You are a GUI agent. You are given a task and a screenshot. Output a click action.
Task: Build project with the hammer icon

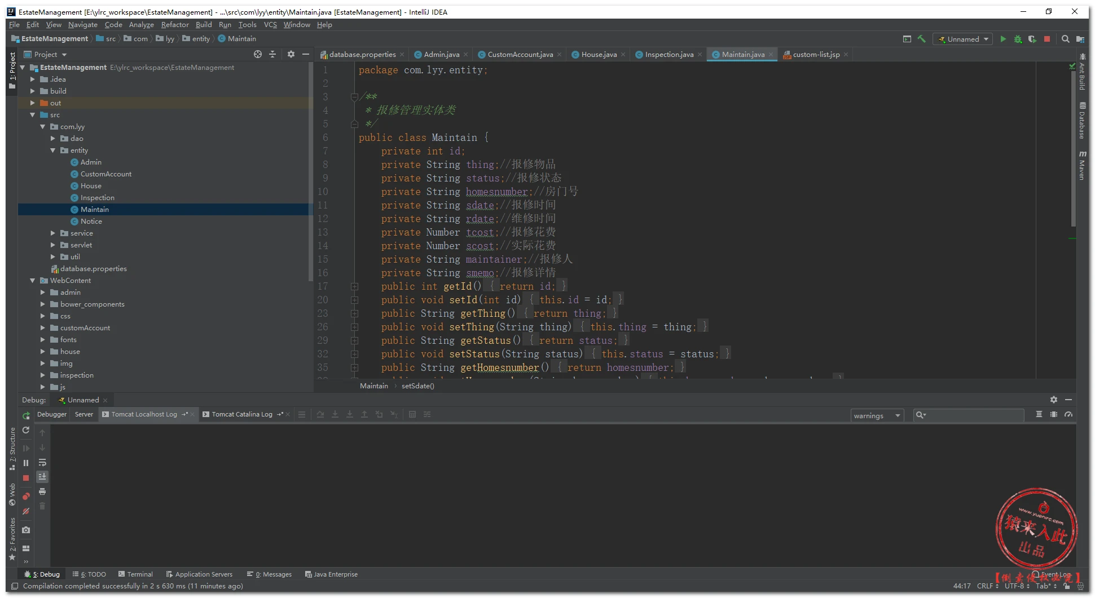(922, 39)
